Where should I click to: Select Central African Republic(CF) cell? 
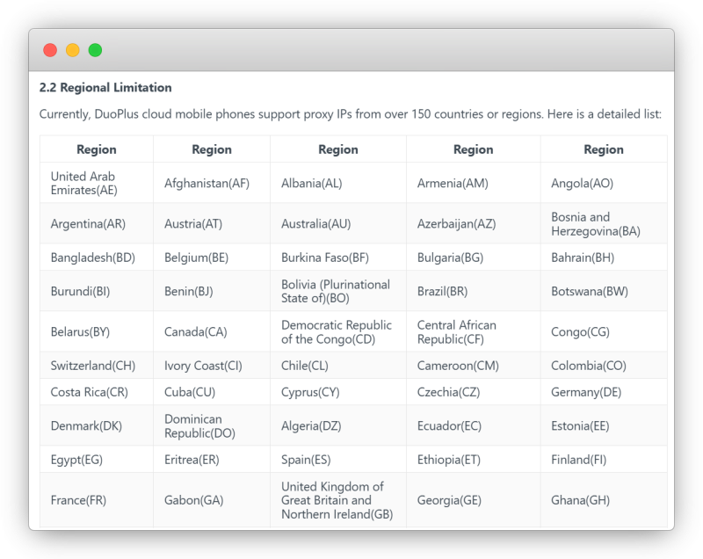[x=456, y=332]
